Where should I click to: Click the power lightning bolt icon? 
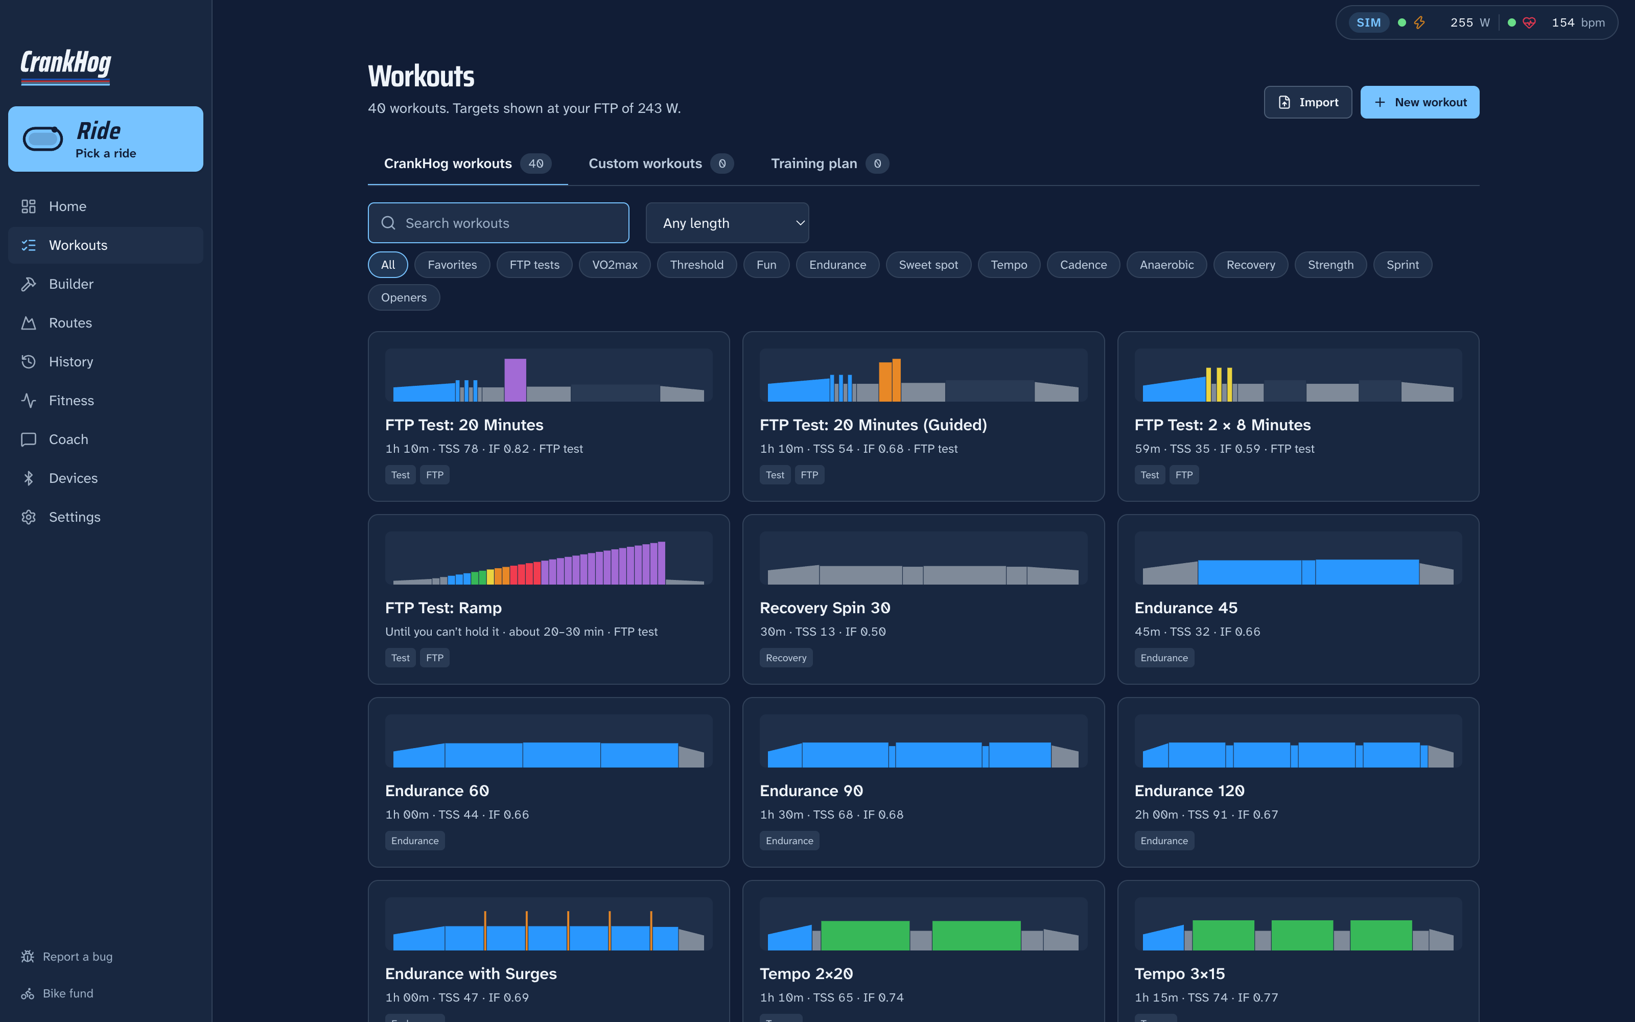(1419, 22)
